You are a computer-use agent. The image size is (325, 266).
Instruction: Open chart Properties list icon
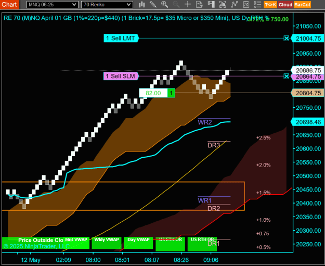257,4
